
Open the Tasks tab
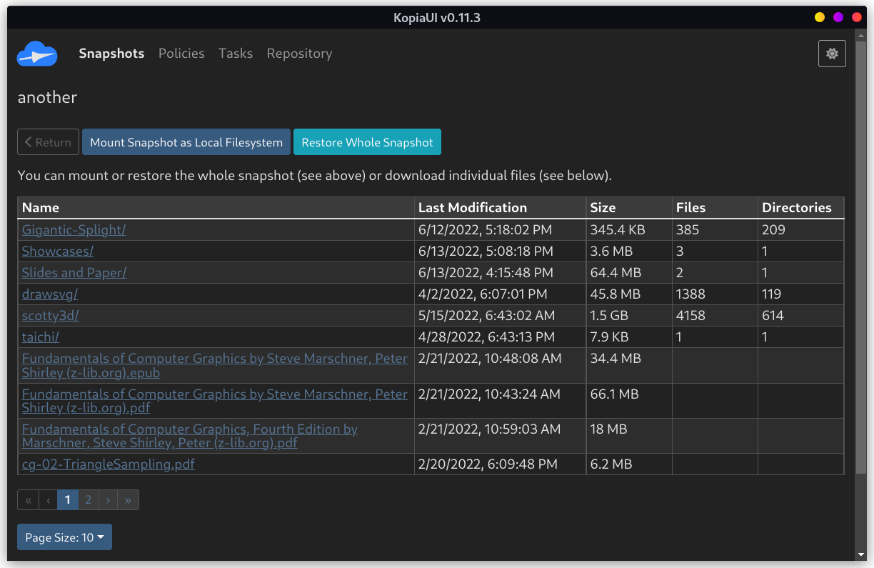(x=236, y=54)
